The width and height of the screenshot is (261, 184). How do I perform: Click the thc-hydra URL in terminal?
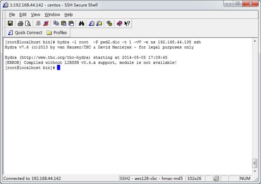pyautogui.click(x=55, y=57)
